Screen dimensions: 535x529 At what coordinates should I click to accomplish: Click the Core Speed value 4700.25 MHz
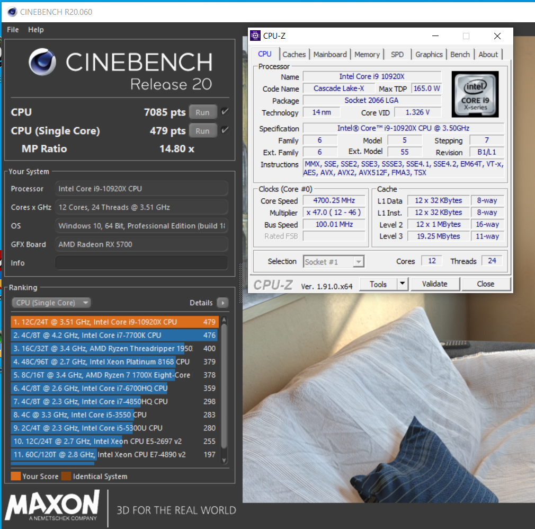point(334,200)
